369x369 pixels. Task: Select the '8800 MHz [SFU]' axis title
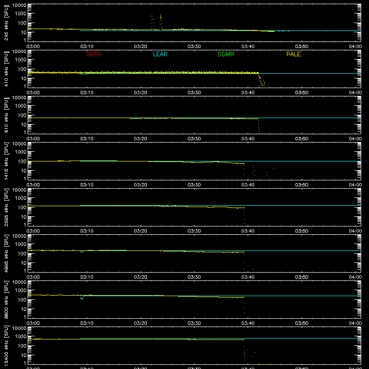[x=6, y=299]
